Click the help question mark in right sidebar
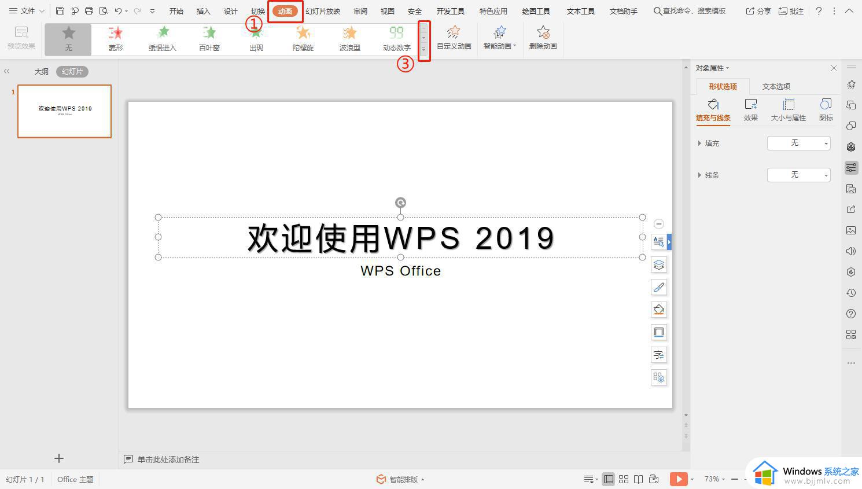This screenshot has height=489, width=862. click(851, 314)
